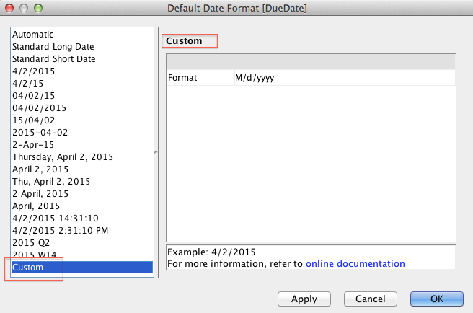
Task: Select the 2015-04-02 ISO format
Action: pyautogui.click(x=38, y=133)
